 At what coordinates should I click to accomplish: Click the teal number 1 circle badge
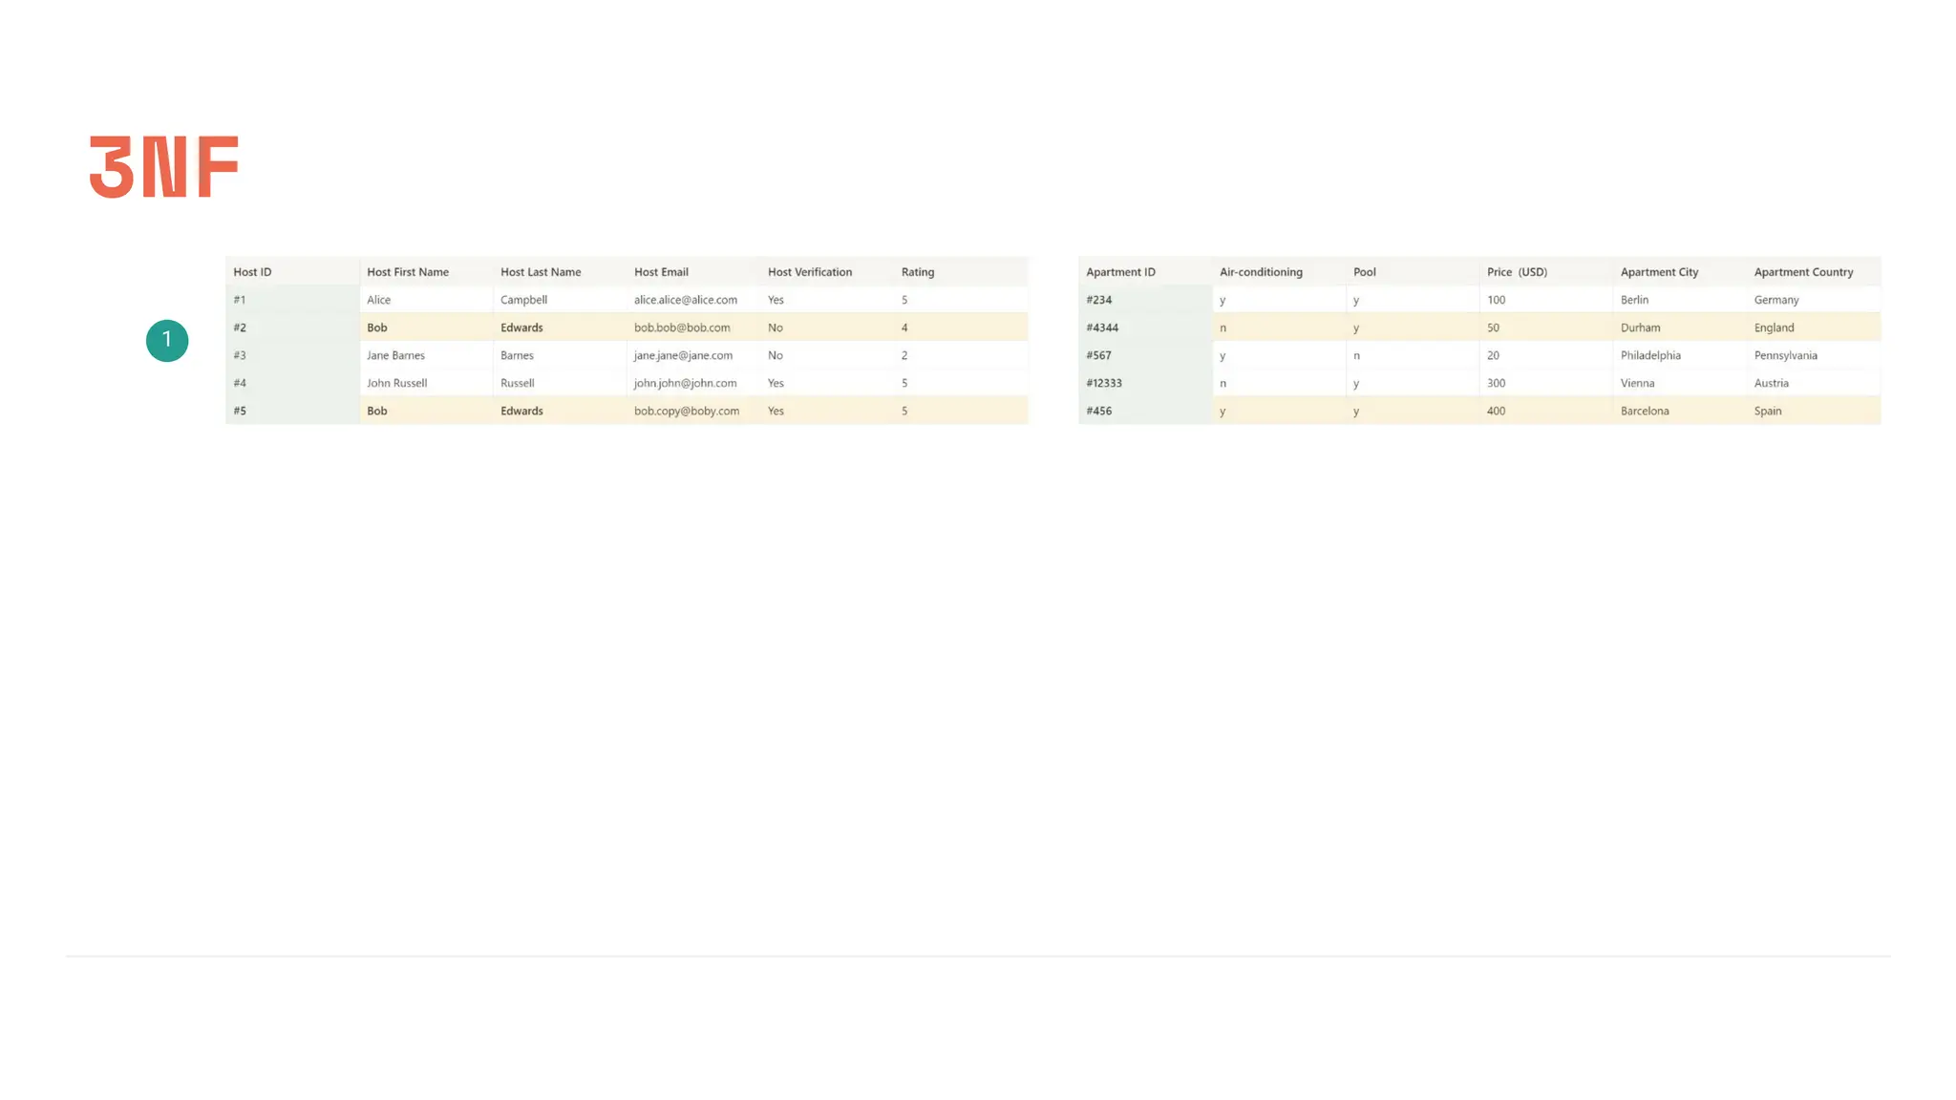(x=167, y=341)
